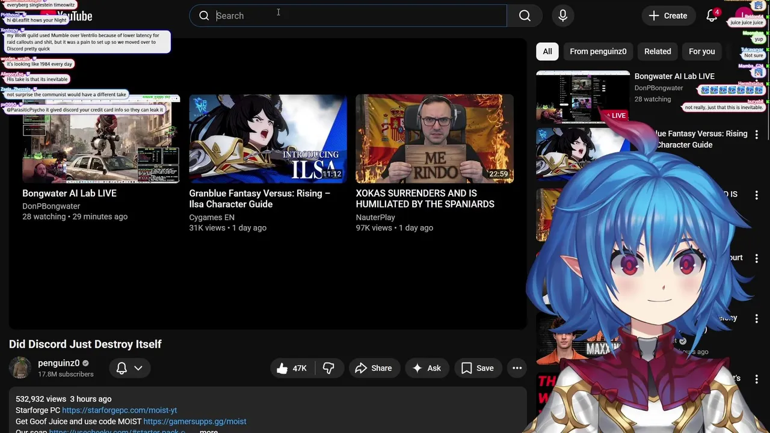This screenshot has width=770, height=433.
Task: Open penguinz0 channel avatar
Action: (x=20, y=368)
